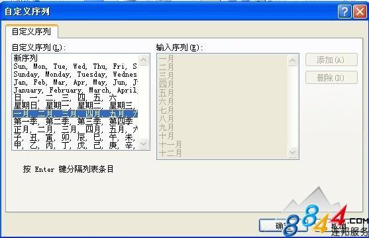Select the 子, 丑, 寅, 卯 list entry
369x238 pixels.
point(75,138)
